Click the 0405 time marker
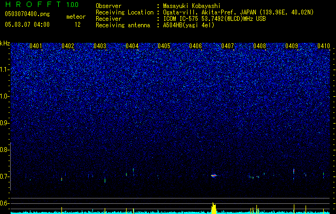This screenshot has height=214, width=336. (x=163, y=46)
